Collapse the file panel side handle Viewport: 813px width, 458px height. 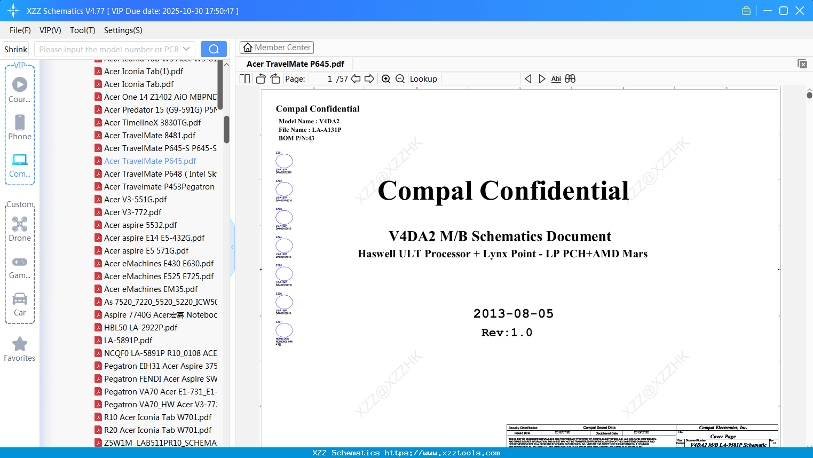click(x=232, y=247)
